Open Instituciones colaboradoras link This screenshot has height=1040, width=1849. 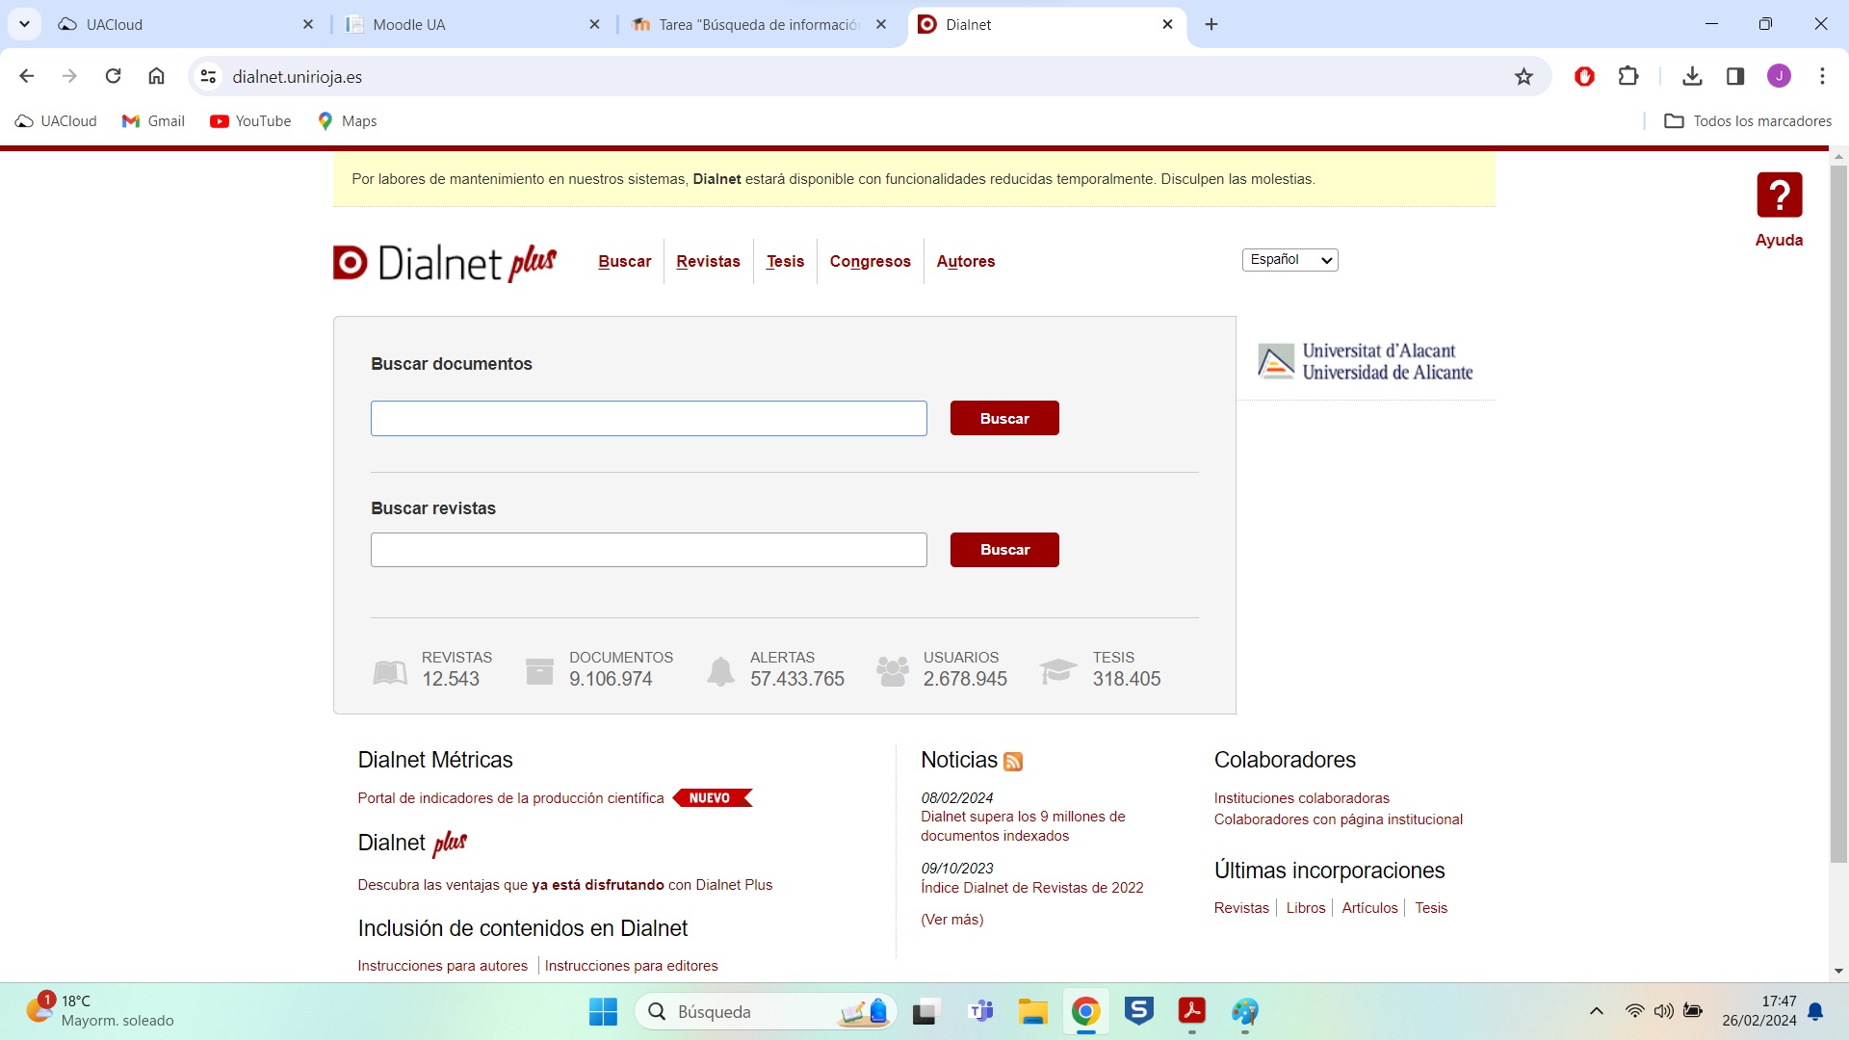click(1301, 798)
